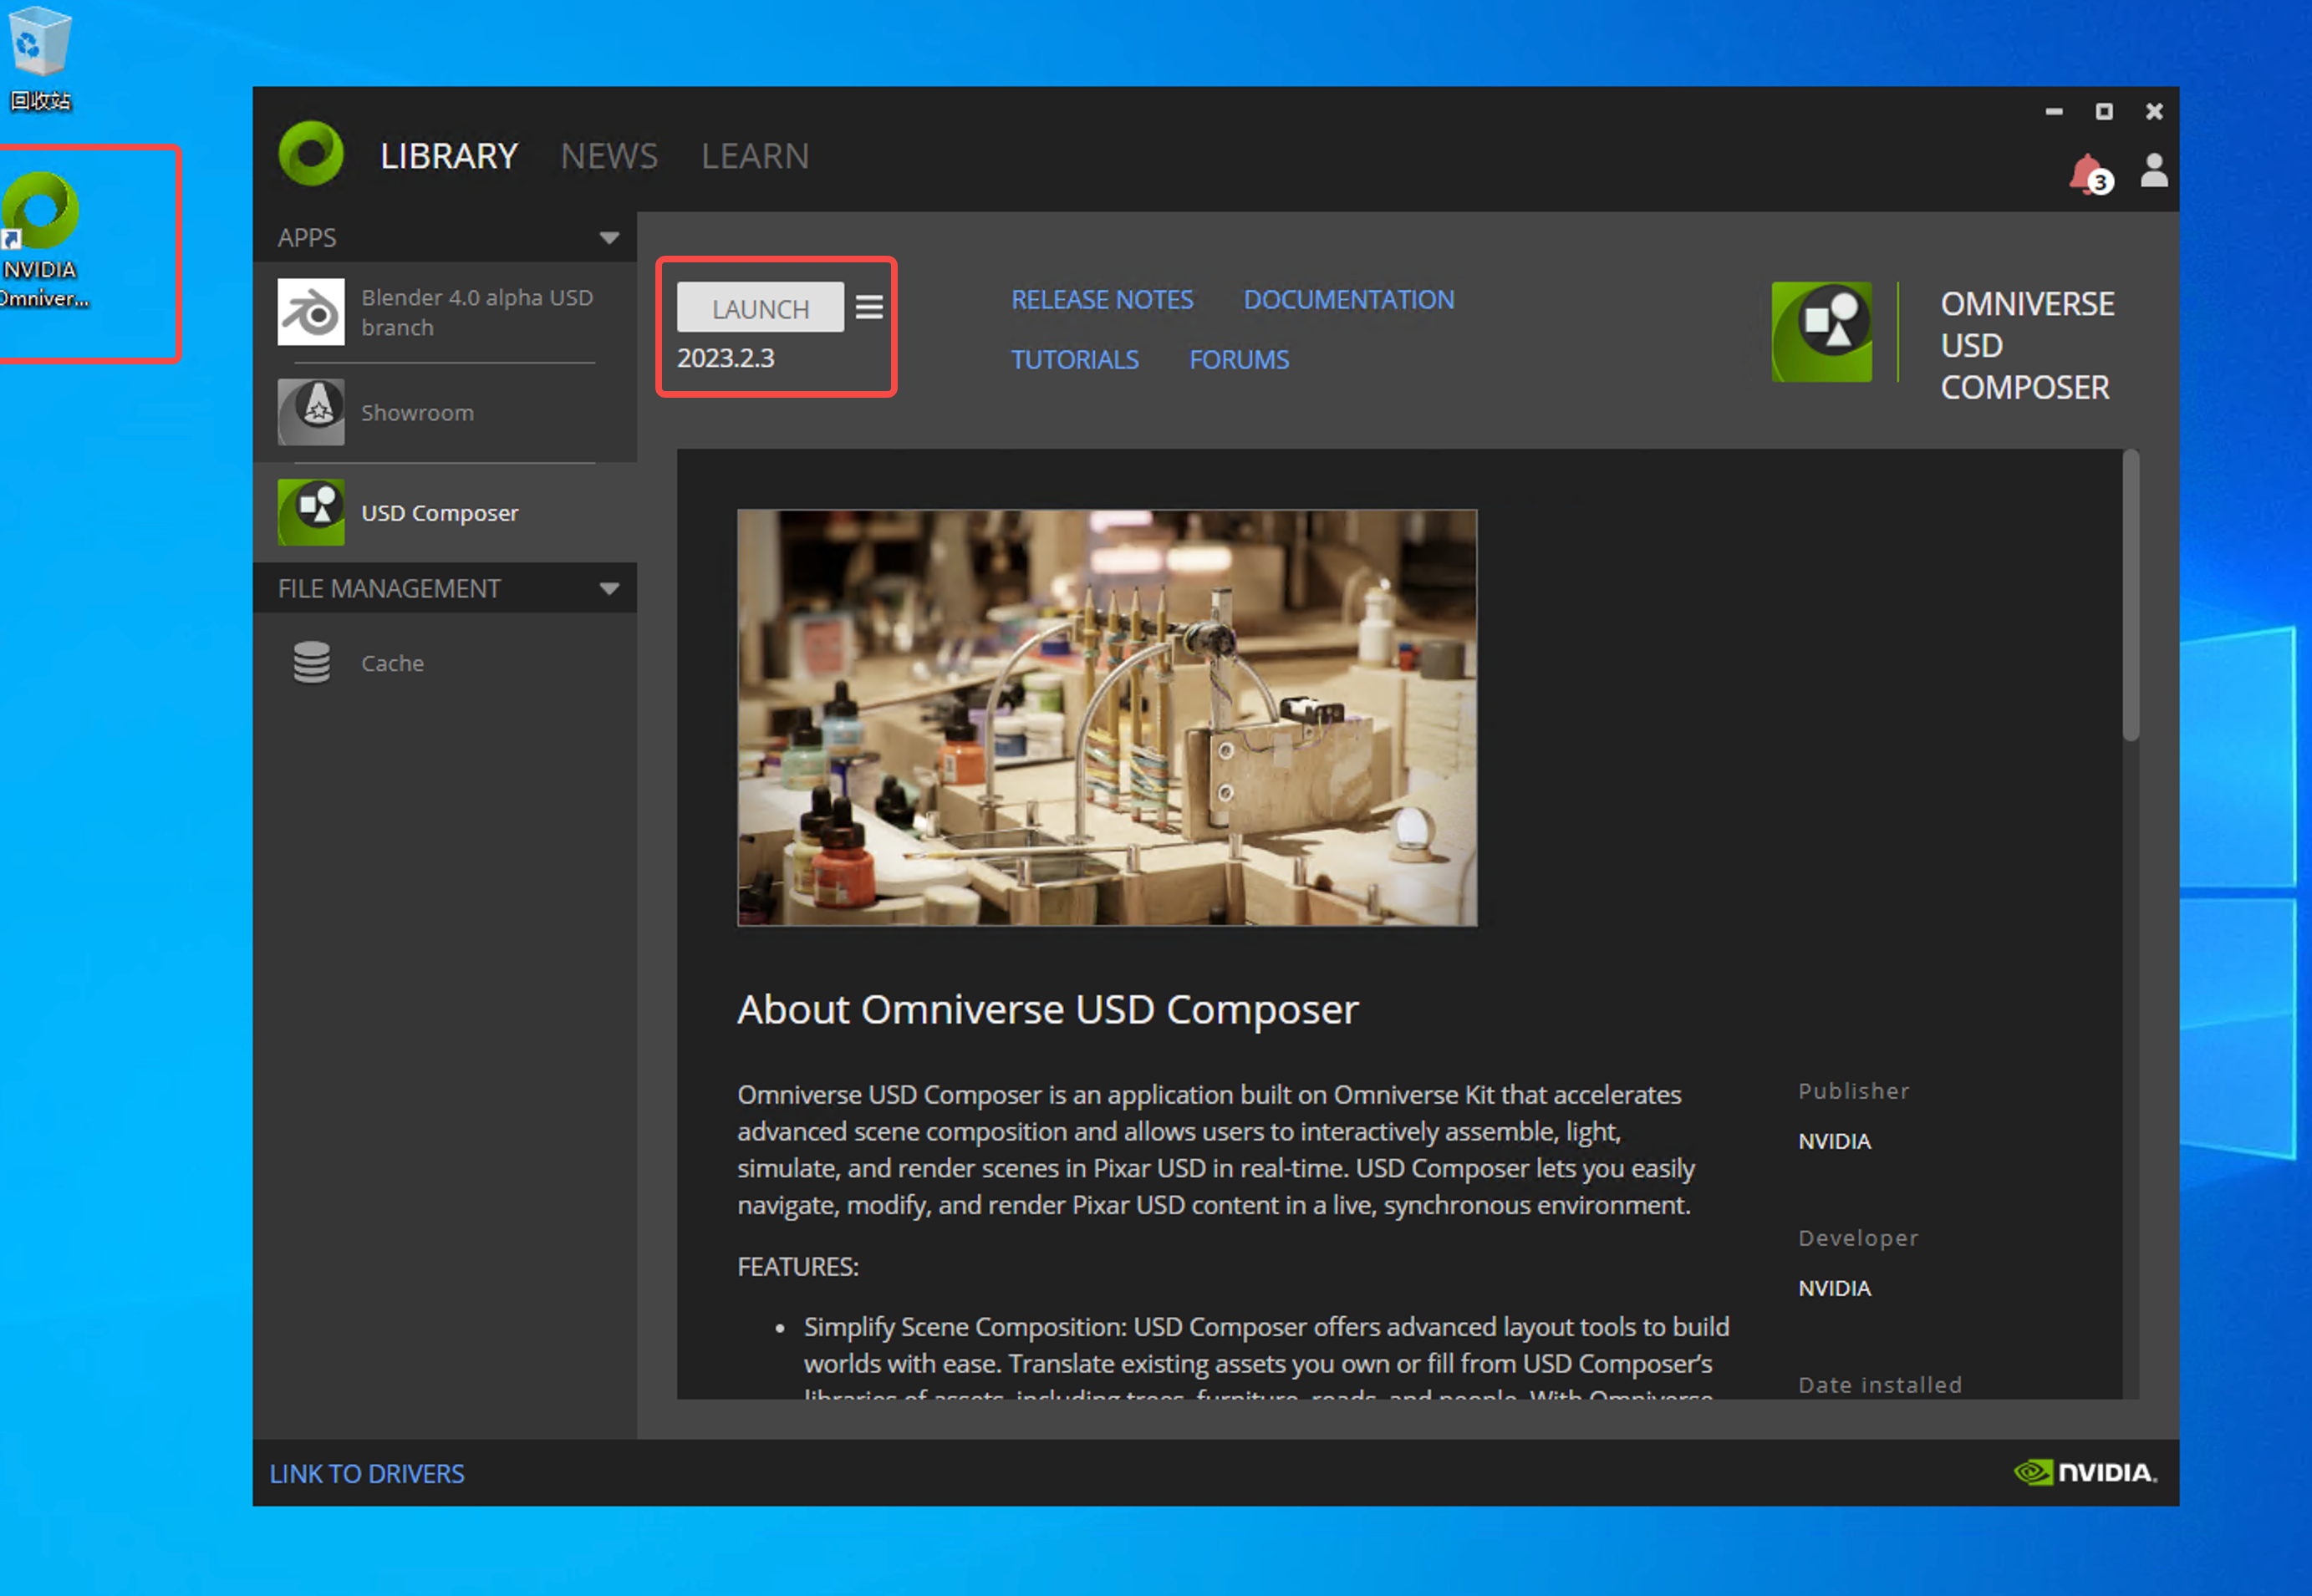Open the RELEASE NOTES link

pos(1102,300)
